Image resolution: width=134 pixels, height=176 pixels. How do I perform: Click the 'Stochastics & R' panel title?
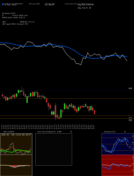pyautogui.click(x=109, y=132)
